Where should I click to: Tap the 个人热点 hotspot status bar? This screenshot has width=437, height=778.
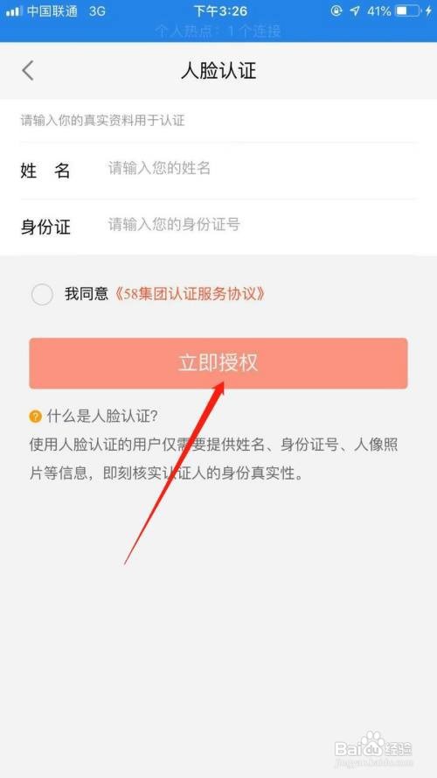[x=218, y=32]
